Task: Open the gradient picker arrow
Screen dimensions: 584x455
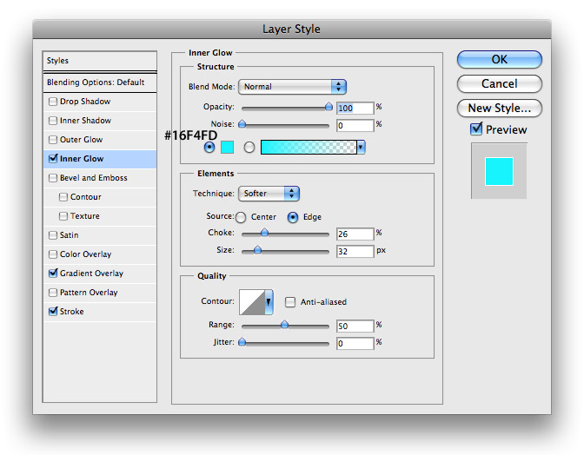Action: pyautogui.click(x=361, y=148)
